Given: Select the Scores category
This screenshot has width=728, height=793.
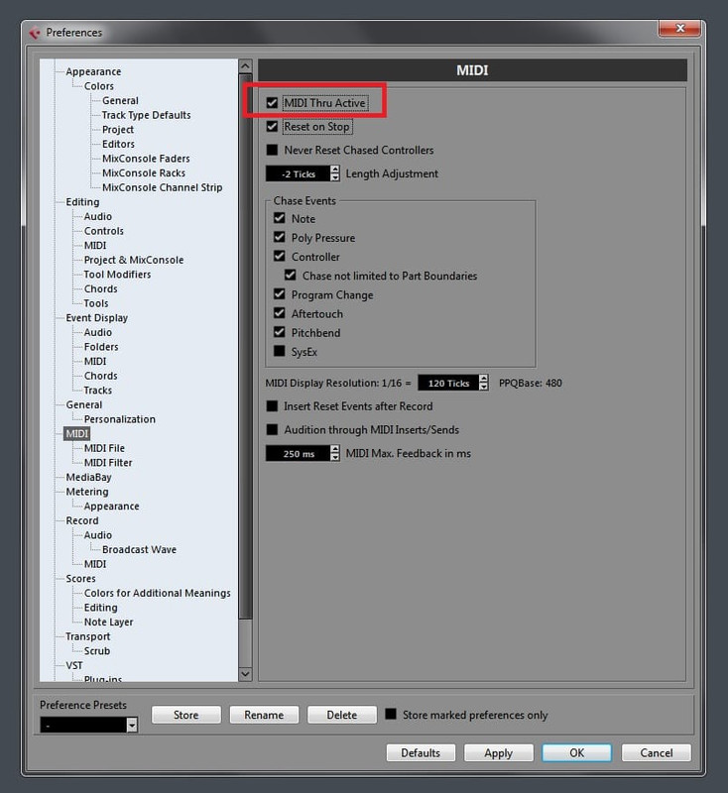Looking at the screenshot, I should click(x=80, y=578).
